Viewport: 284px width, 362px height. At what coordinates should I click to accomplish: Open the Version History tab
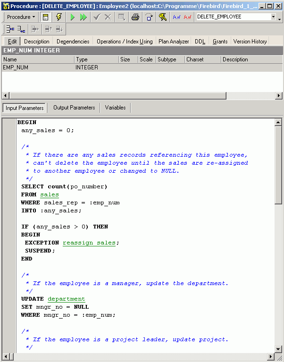point(250,42)
